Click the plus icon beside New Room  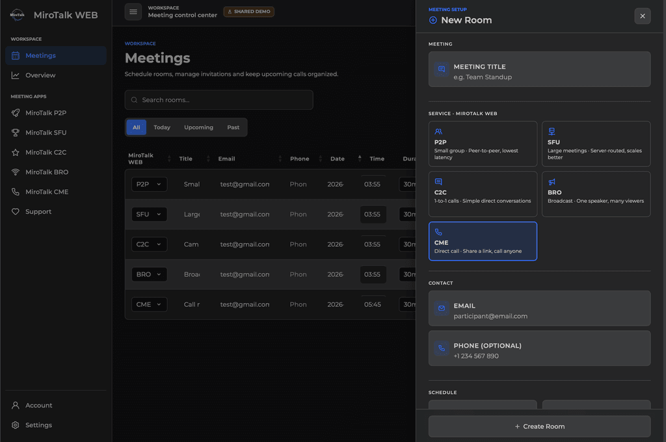pos(433,20)
